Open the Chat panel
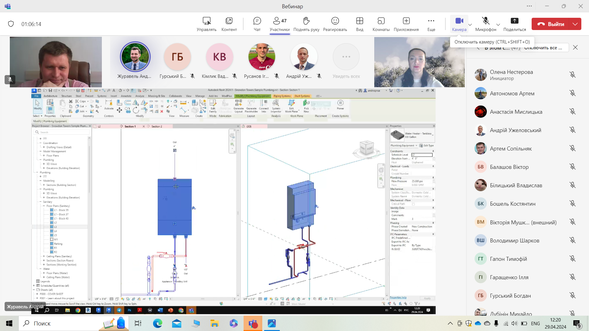The image size is (589, 331). 257,24
